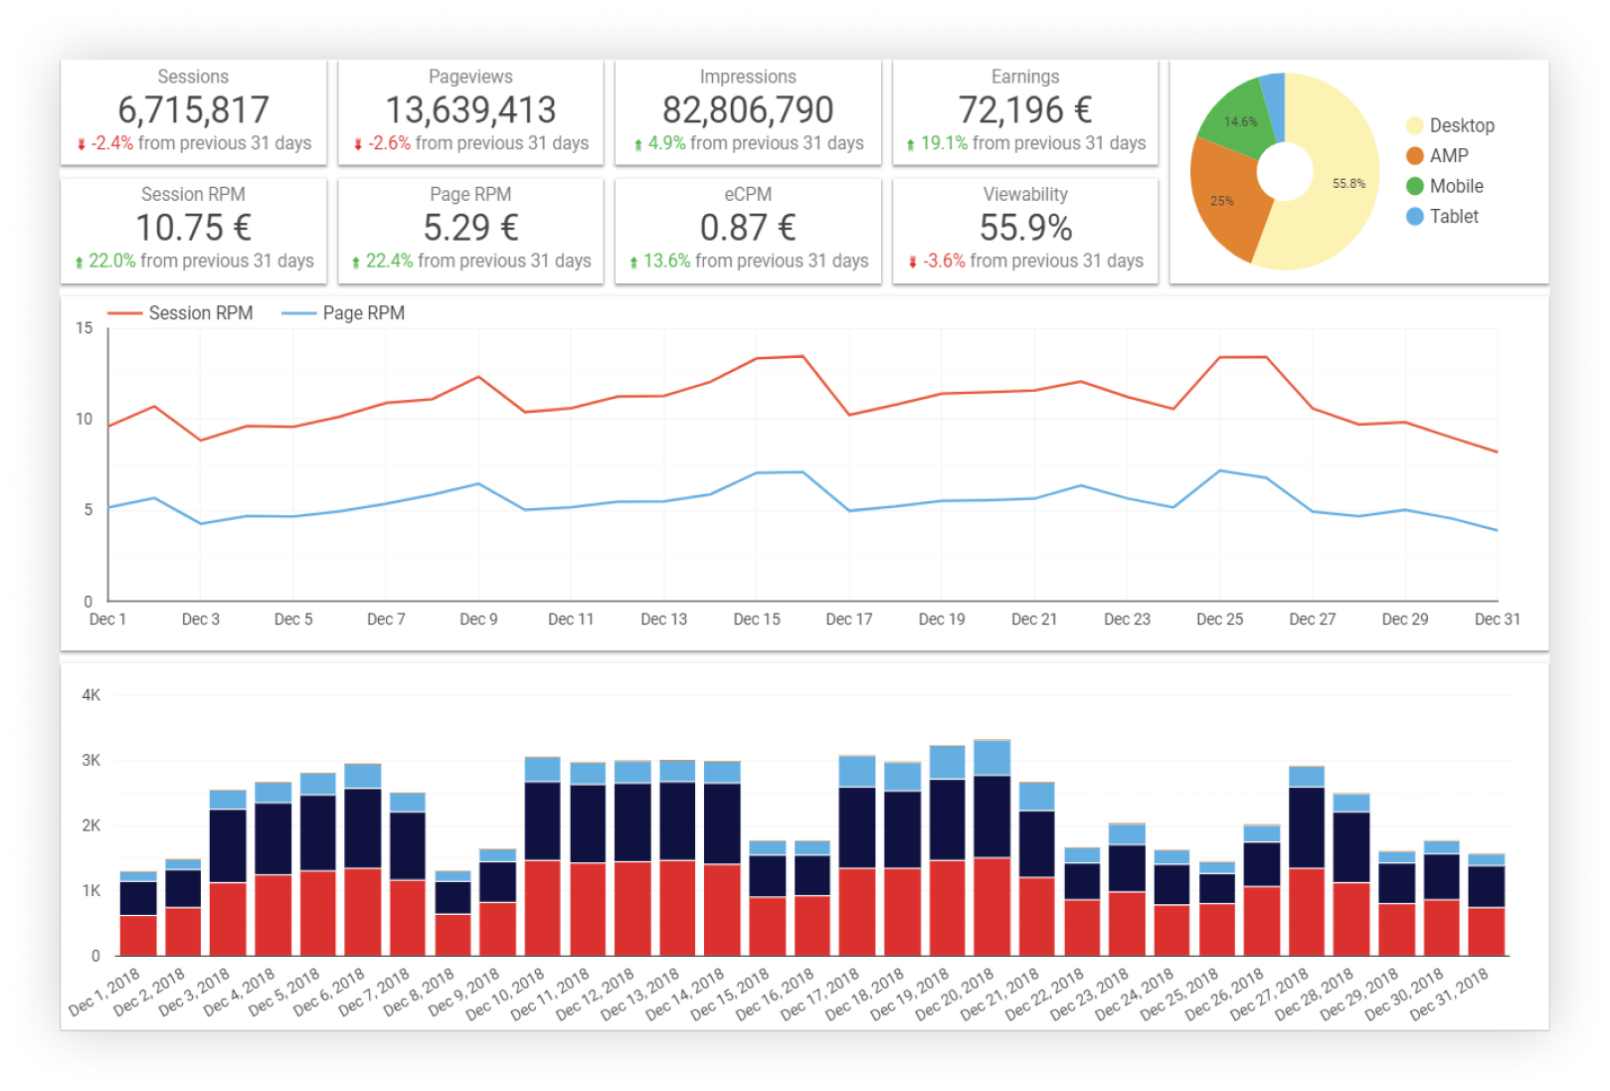Screen dimensions: 1610x1091
Task: Click the orange AMP legend dot
Action: tap(1414, 156)
